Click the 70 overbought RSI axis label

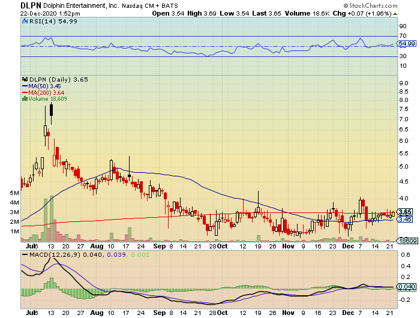click(403, 35)
